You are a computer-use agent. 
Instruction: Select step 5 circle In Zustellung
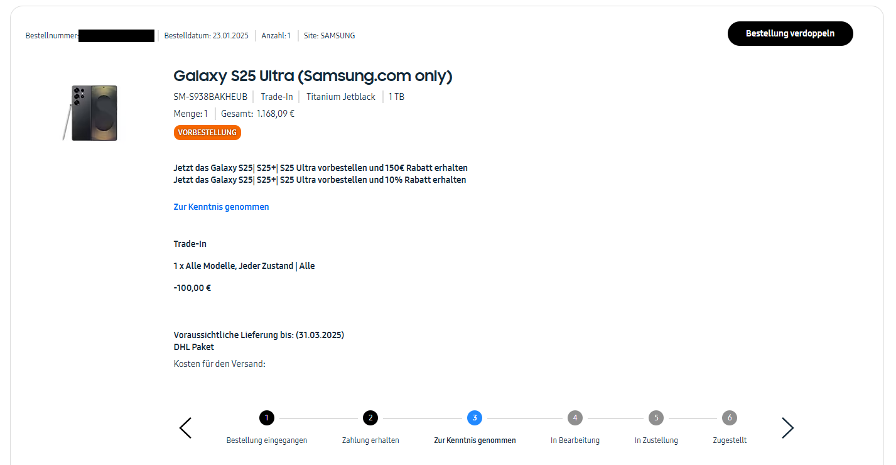[656, 418]
